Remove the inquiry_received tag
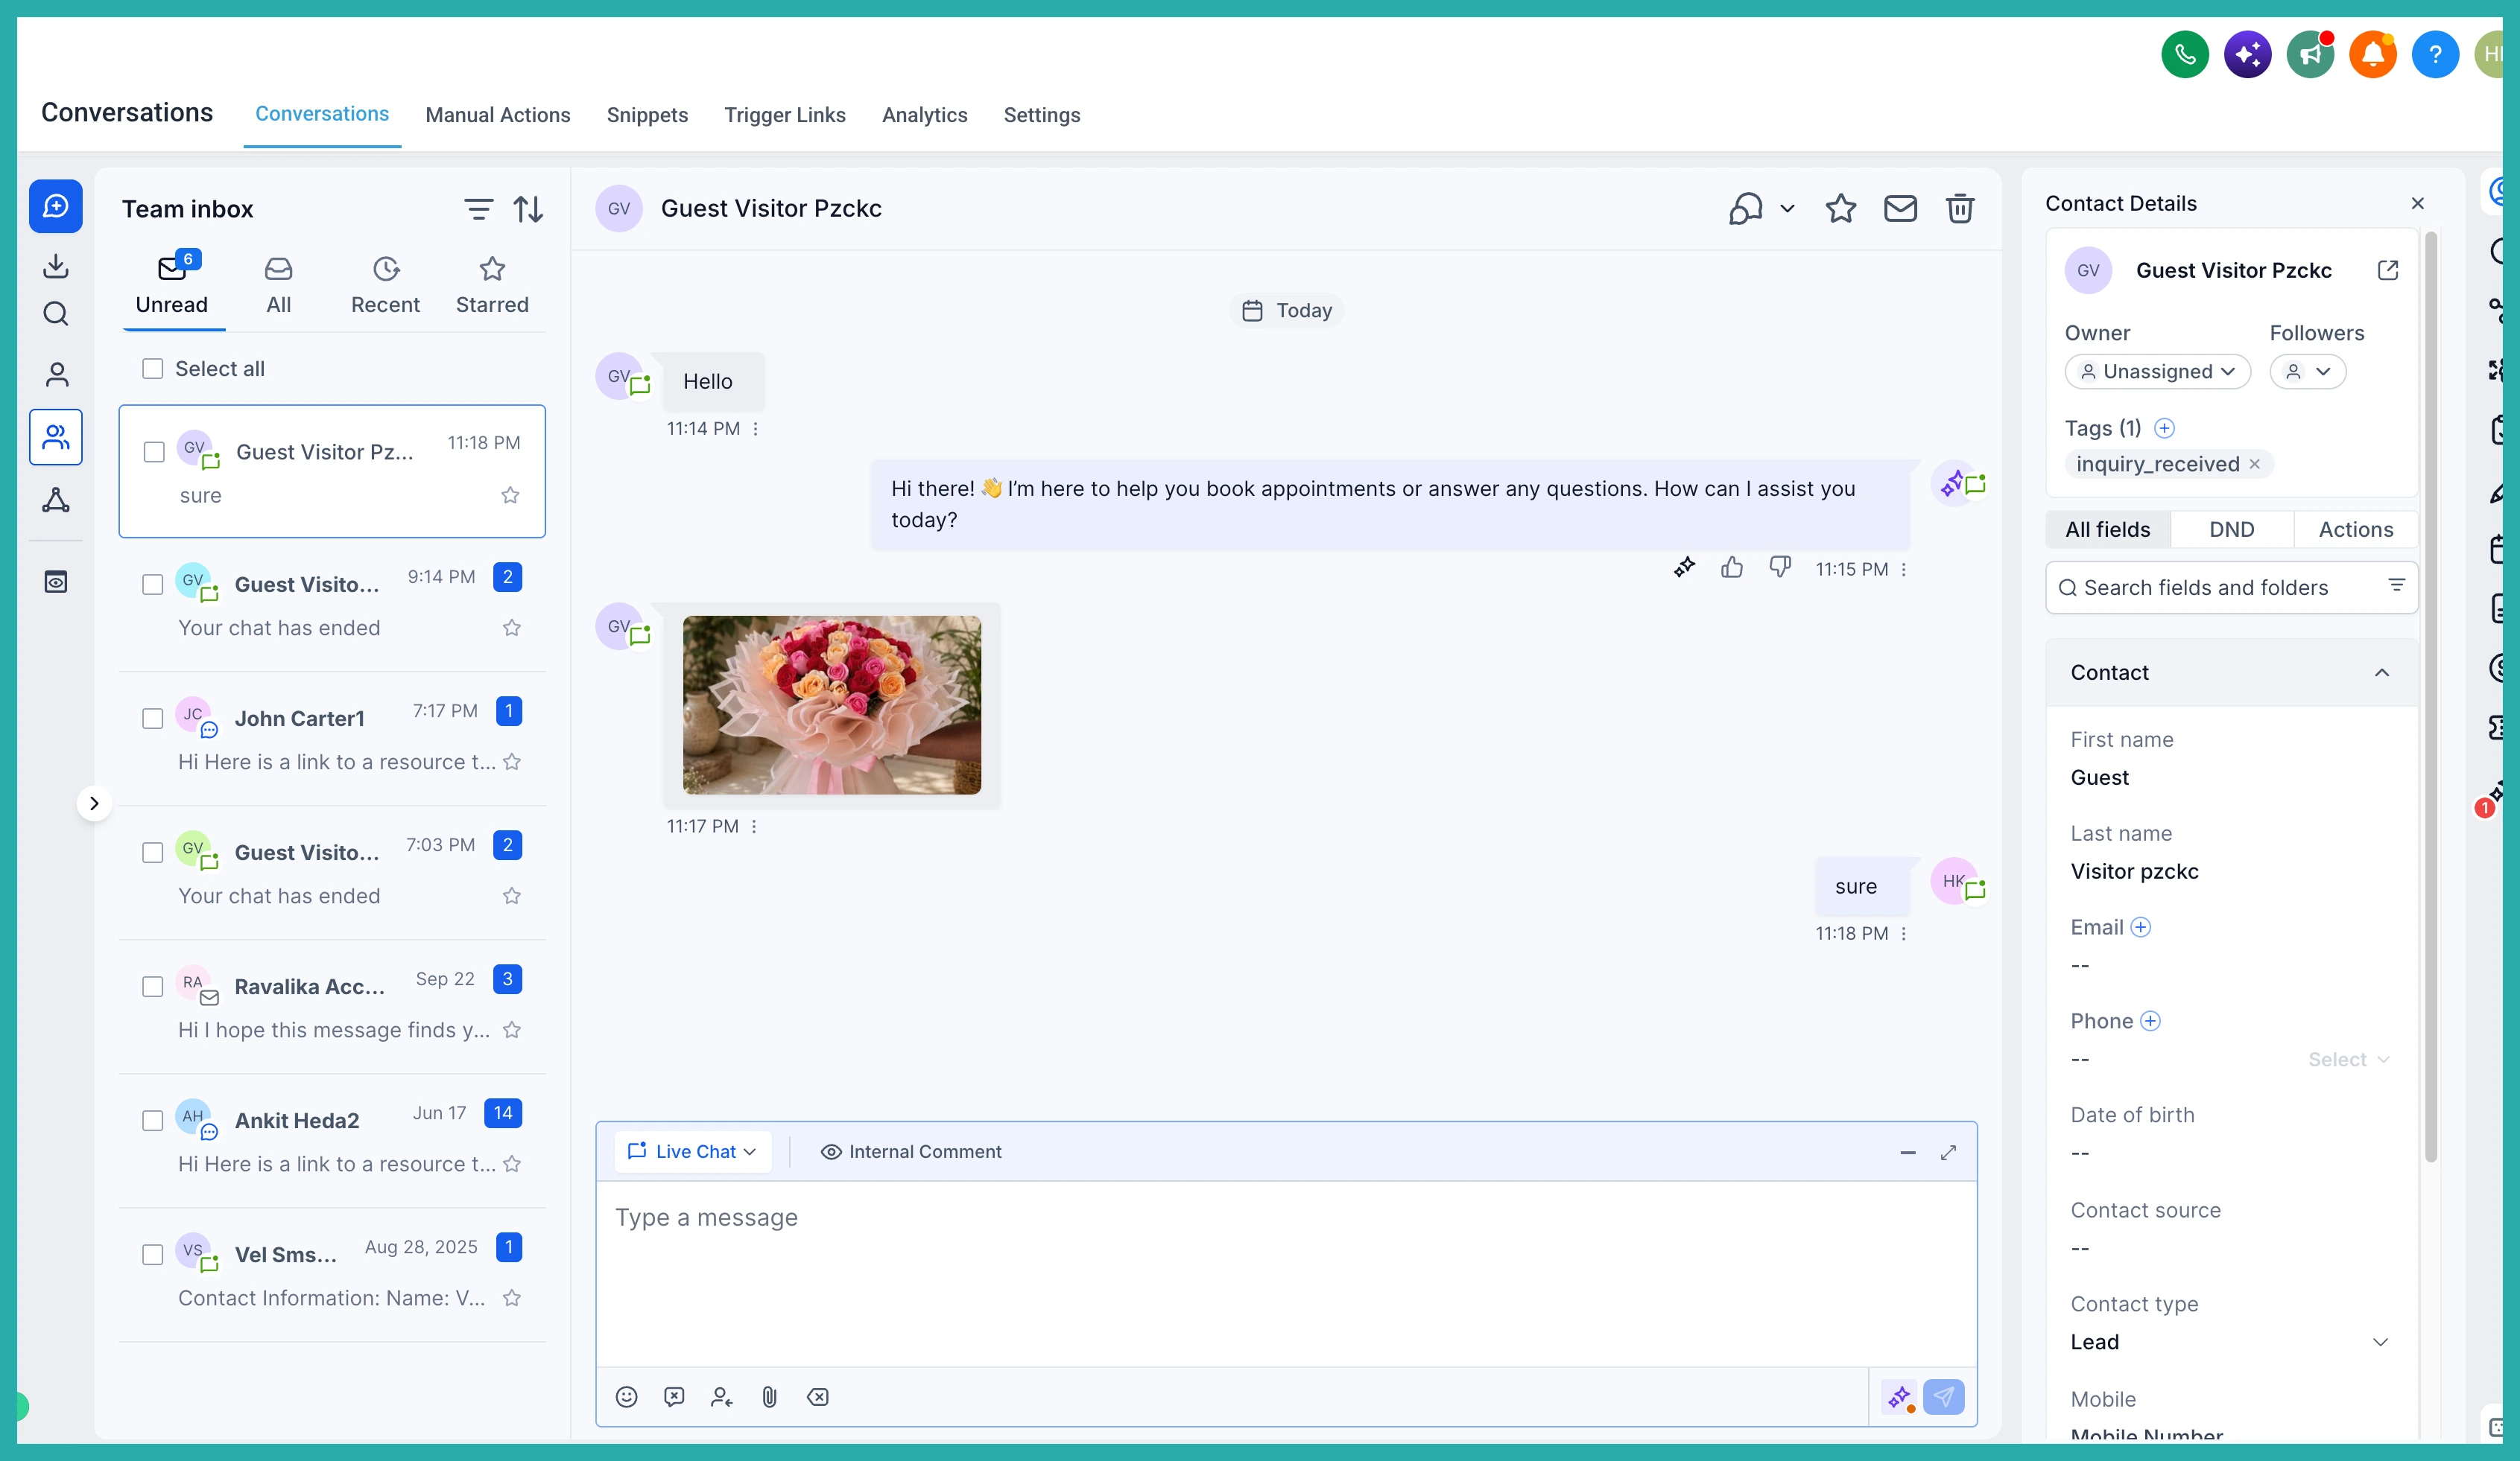 coord(2254,464)
